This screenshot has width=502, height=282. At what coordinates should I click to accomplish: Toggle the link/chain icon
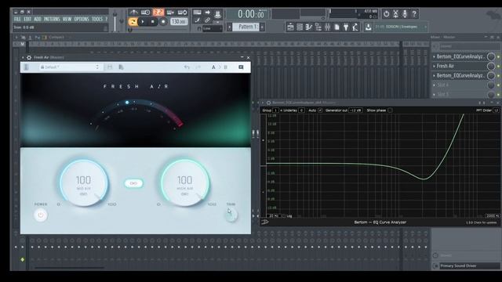point(207,20)
